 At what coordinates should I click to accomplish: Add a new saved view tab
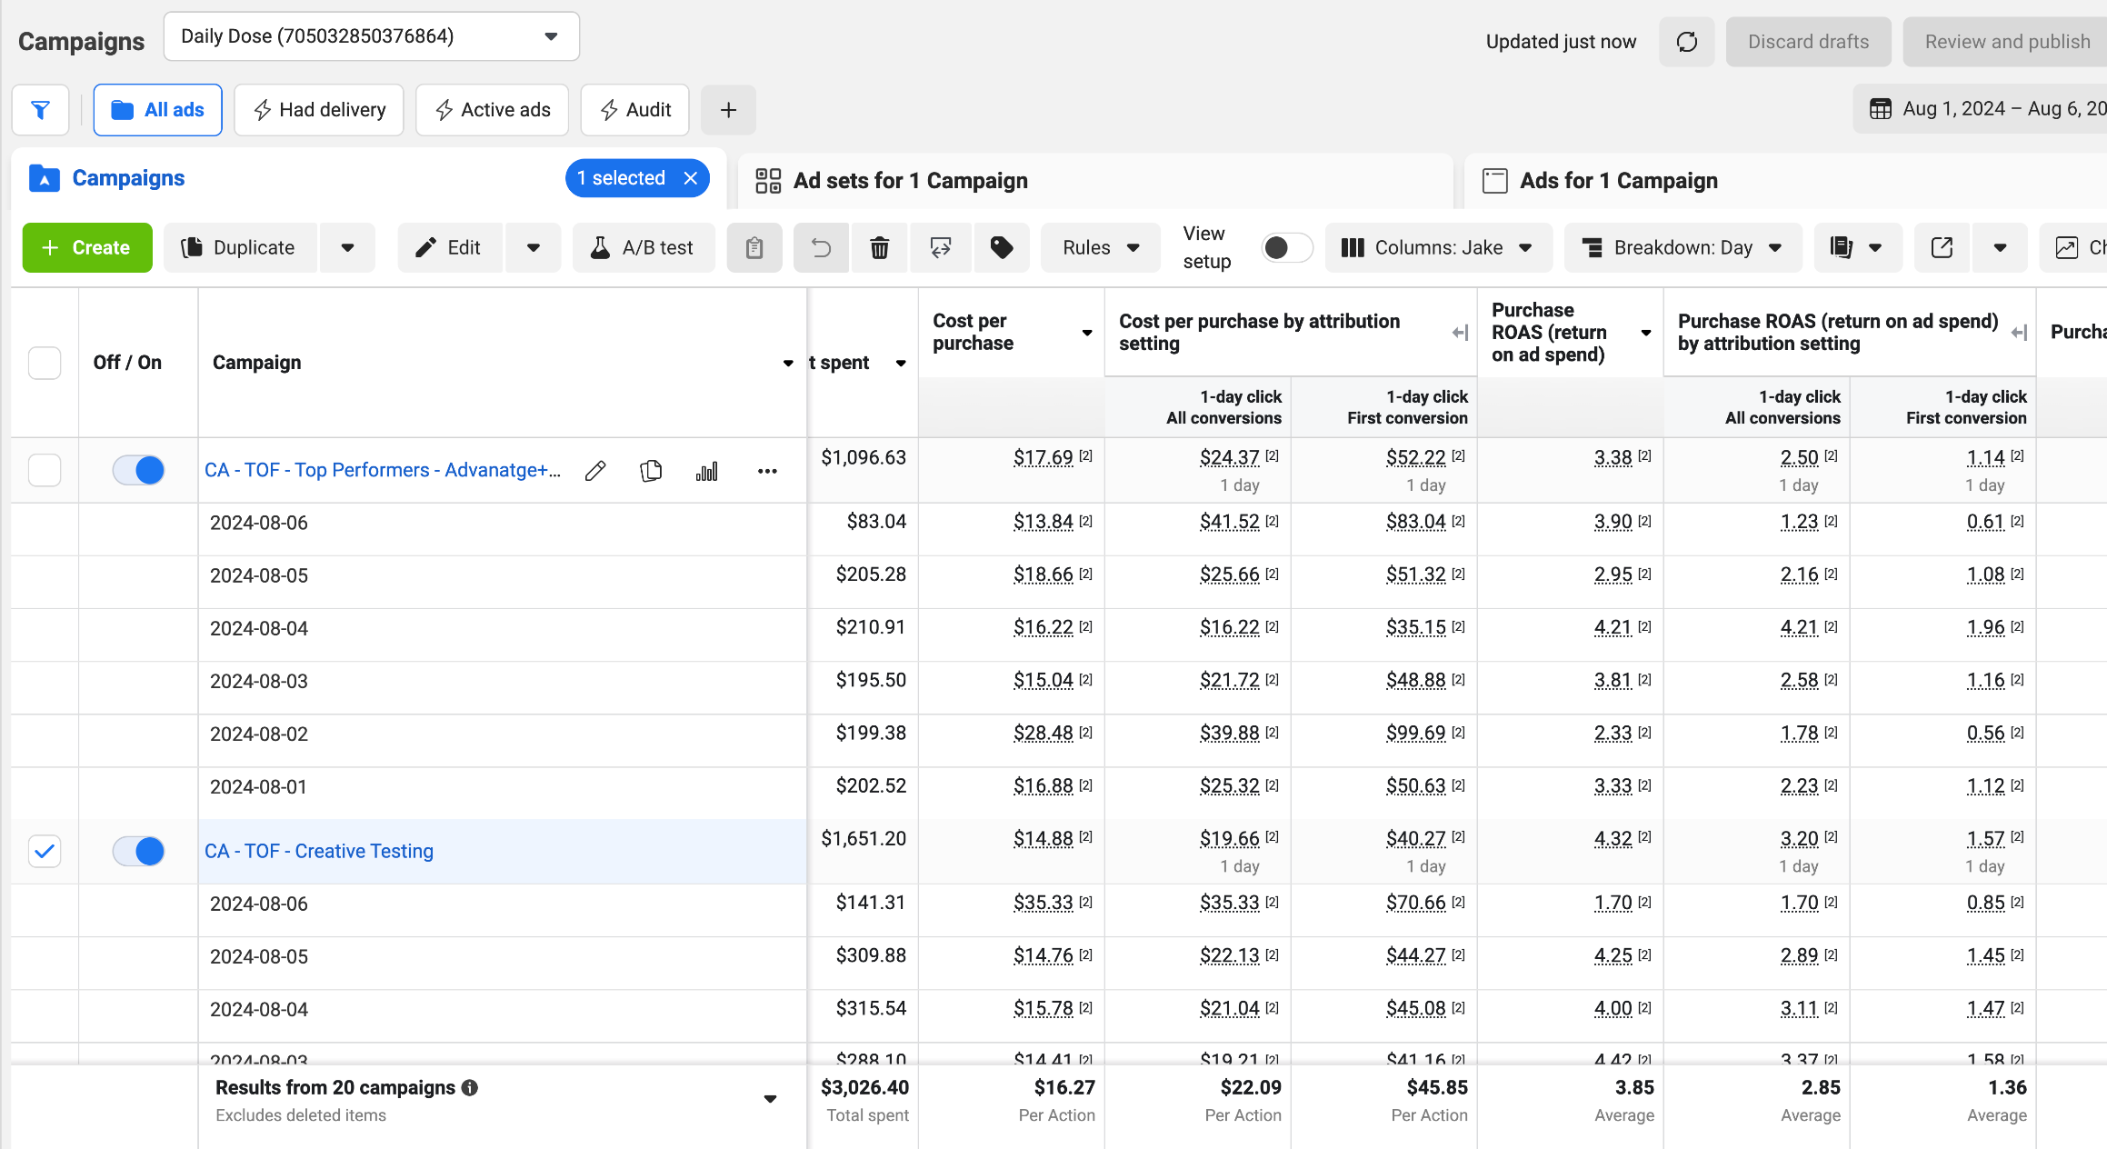728,110
